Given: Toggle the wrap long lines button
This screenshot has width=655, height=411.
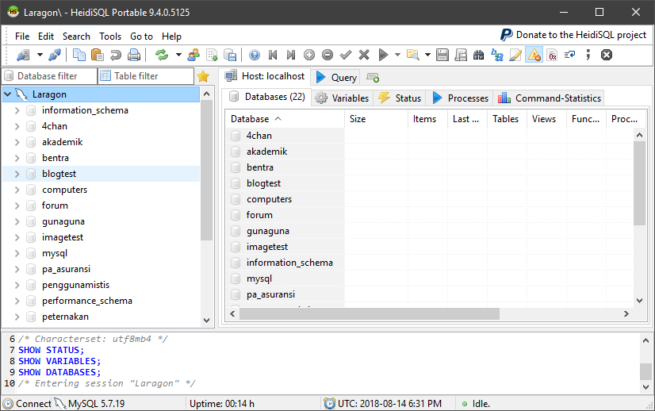Looking at the screenshot, I should (569, 55).
